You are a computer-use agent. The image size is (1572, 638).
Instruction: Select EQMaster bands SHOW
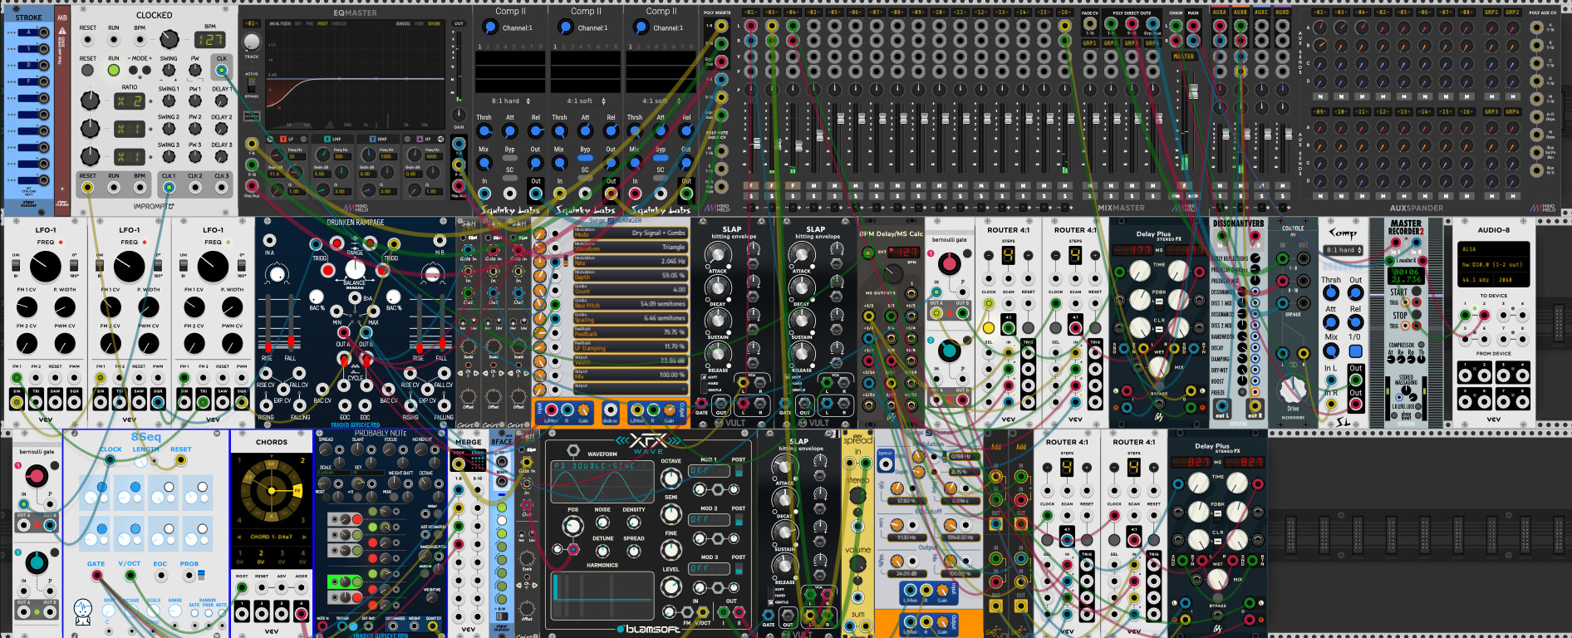pos(434,24)
